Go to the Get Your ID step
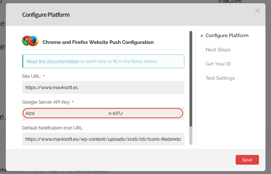This screenshot has height=174, width=271. click(218, 64)
